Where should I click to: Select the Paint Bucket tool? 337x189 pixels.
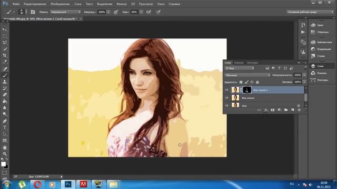point(5,101)
